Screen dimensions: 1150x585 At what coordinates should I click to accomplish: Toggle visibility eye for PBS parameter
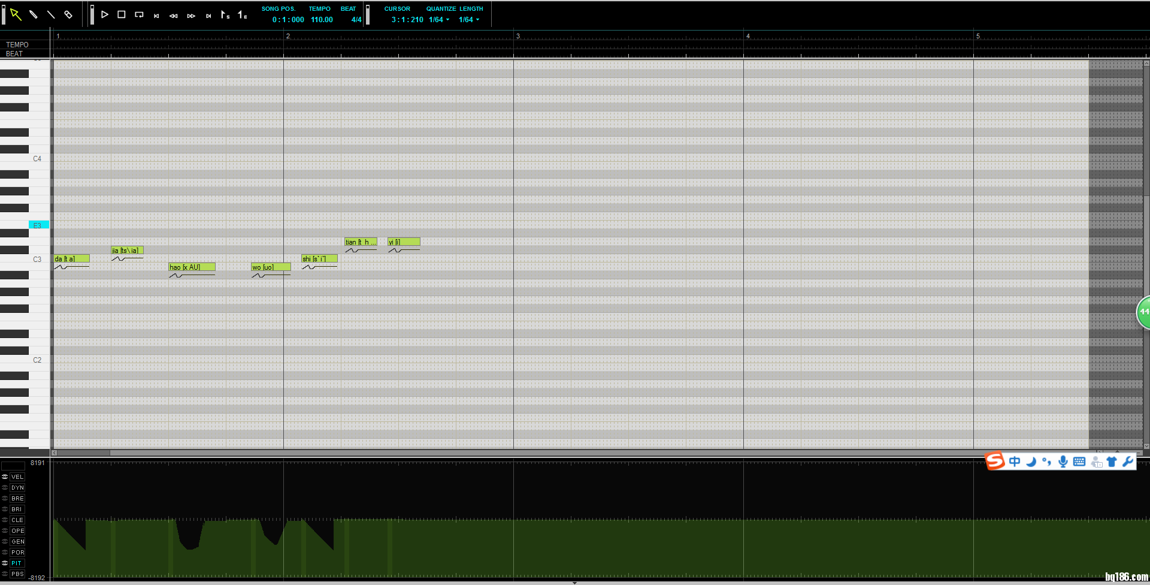click(5, 574)
